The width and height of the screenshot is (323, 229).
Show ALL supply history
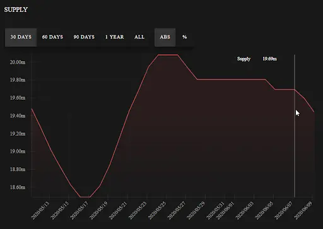(x=139, y=37)
